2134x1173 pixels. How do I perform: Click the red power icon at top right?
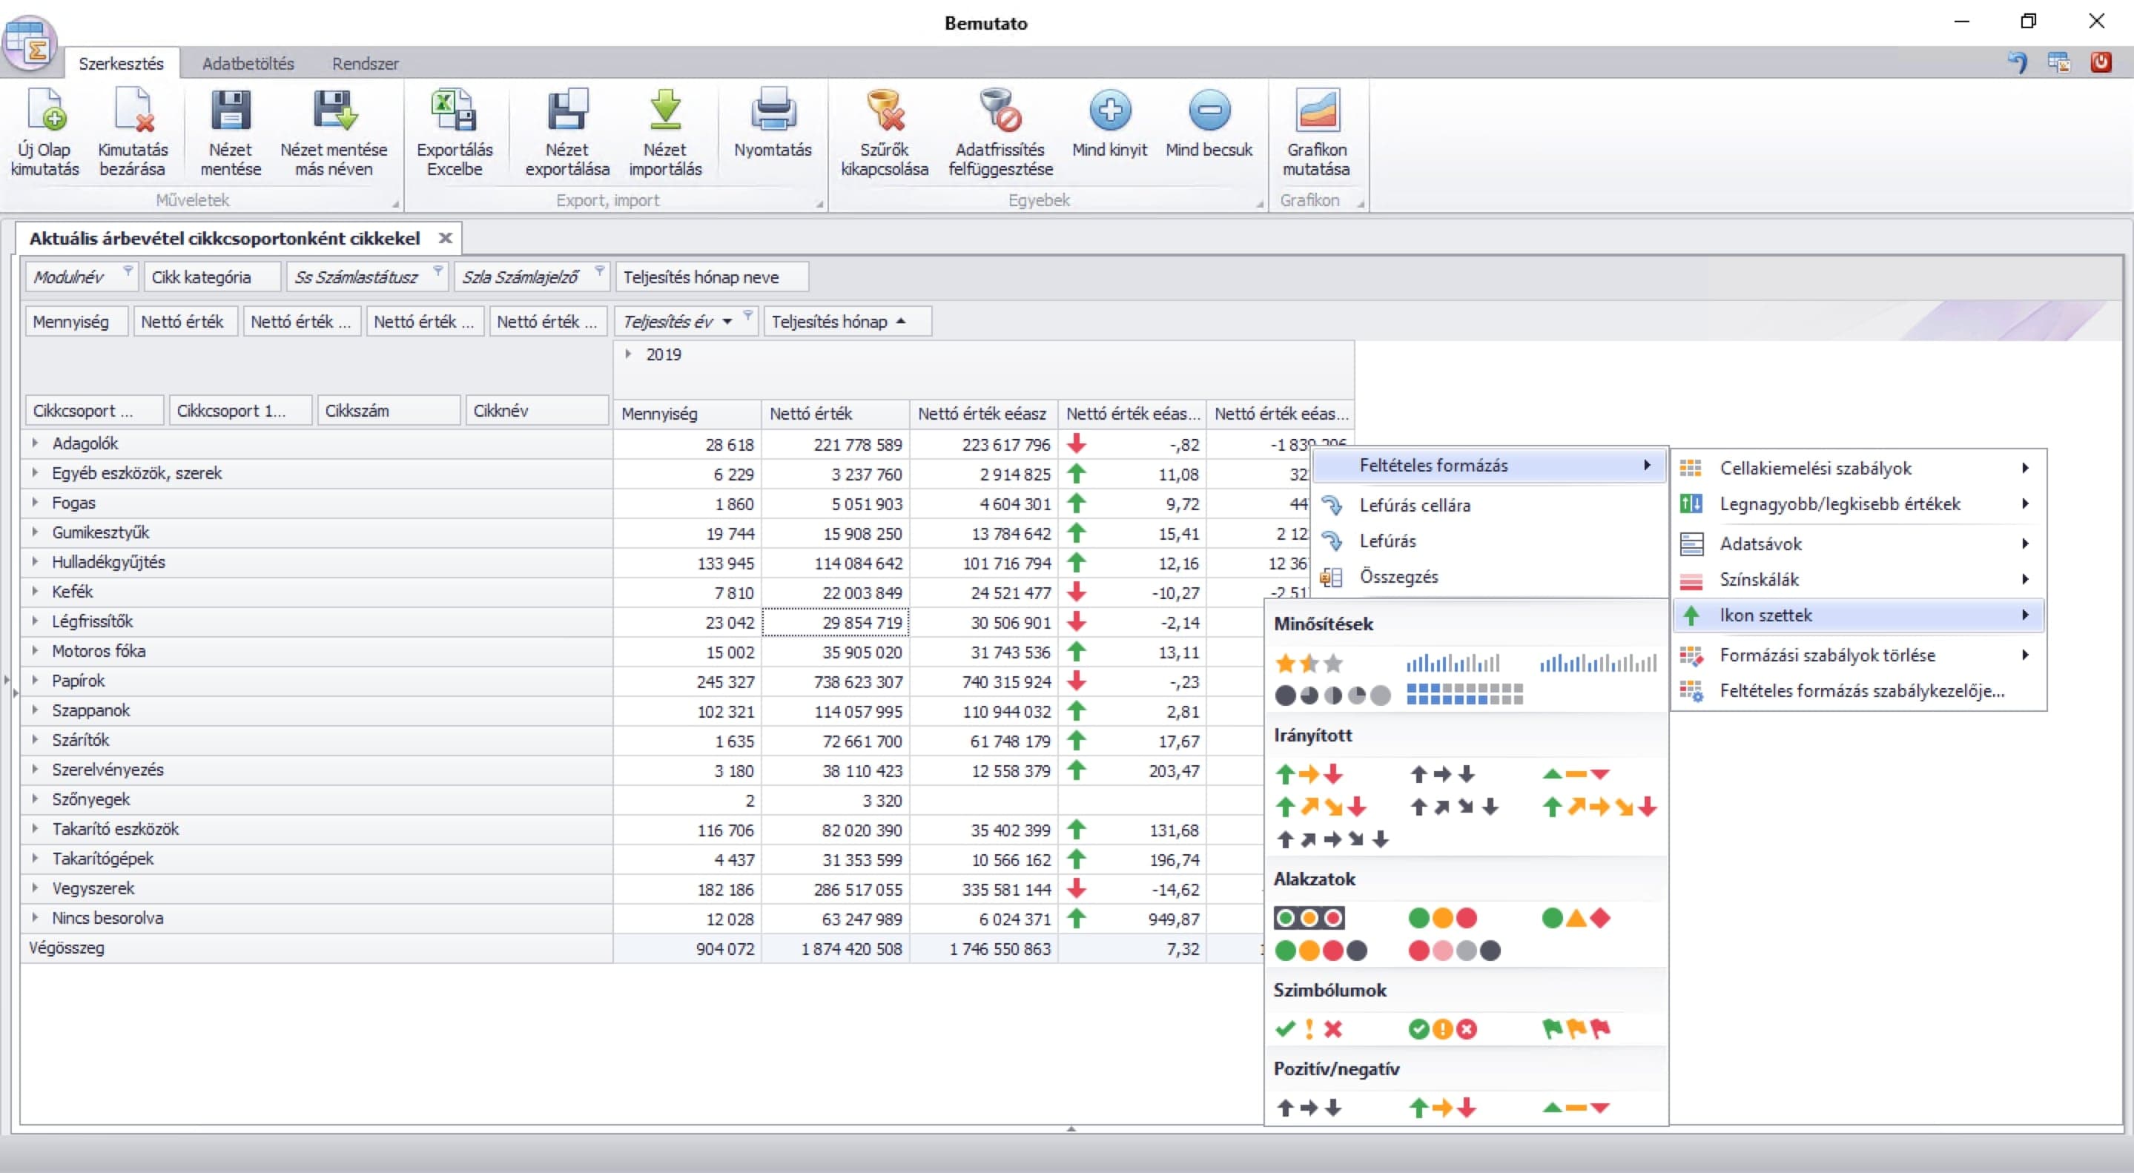click(x=2101, y=62)
